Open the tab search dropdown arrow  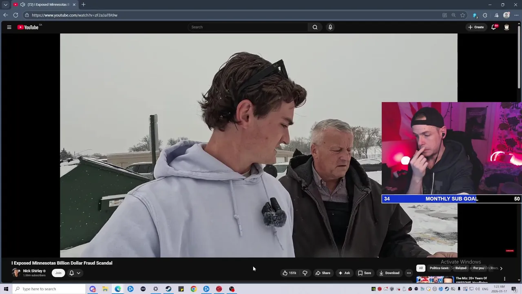pos(5,4)
